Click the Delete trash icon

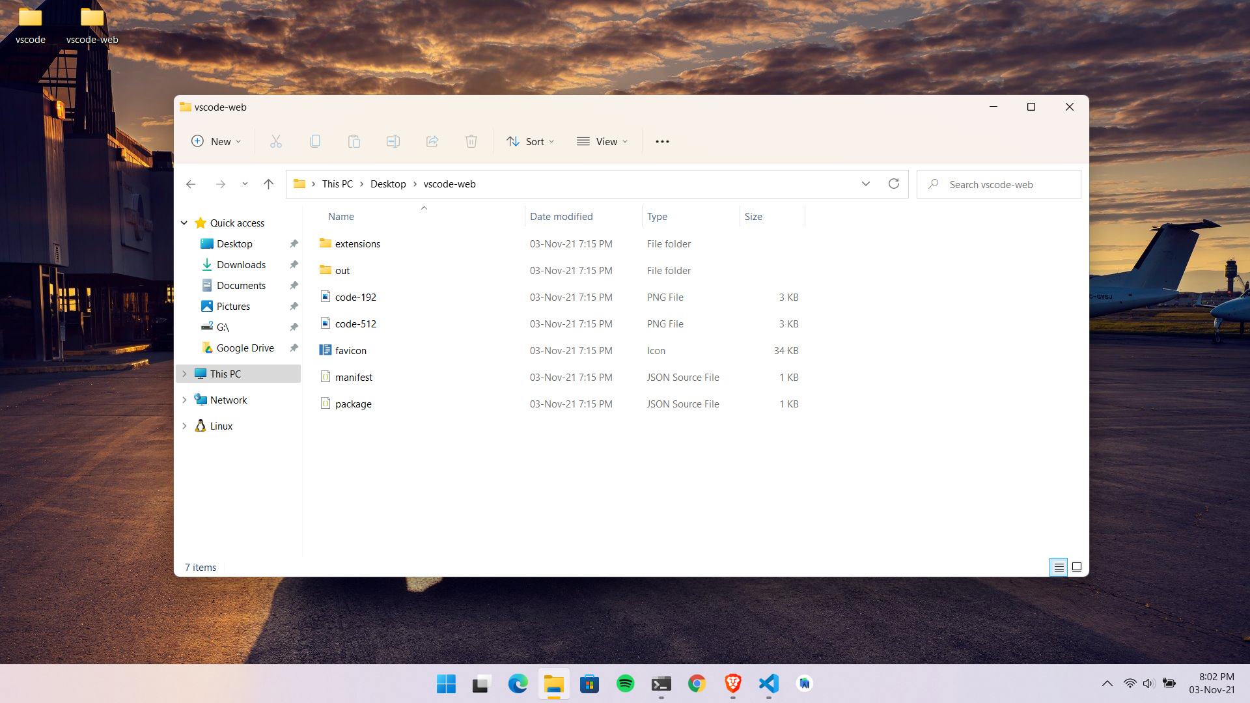(x=471, y=141)
